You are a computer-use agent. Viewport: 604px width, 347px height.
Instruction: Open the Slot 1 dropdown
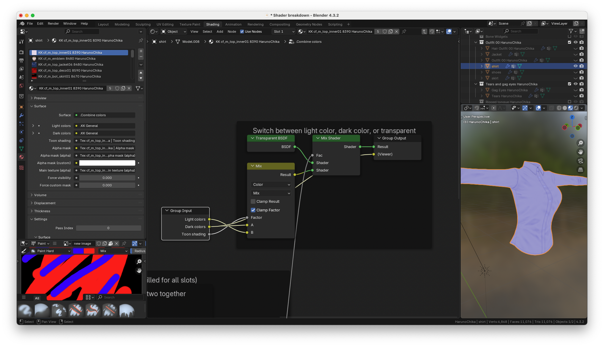click(284, 32)
